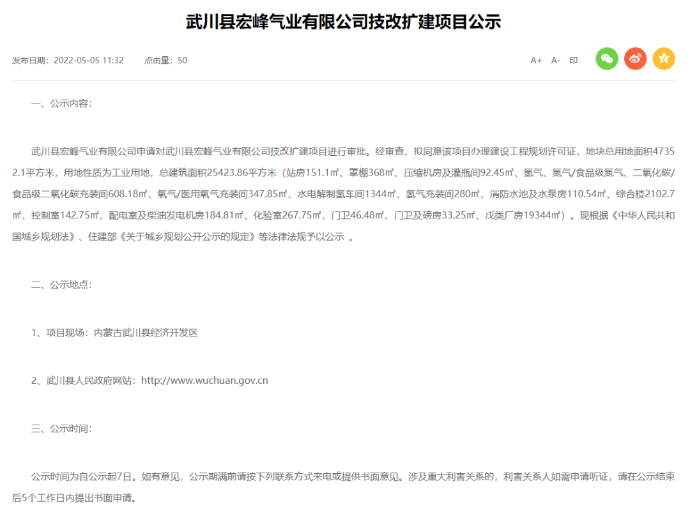The width and height of the screenshot is (690, 507).
Task: Click the 项目现场：内蒙古武川县经济开发区 line
Action: 115,333
